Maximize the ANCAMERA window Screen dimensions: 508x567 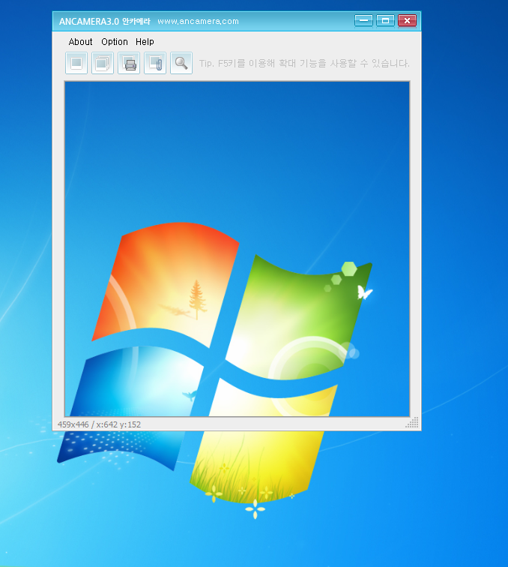(385, 21)
